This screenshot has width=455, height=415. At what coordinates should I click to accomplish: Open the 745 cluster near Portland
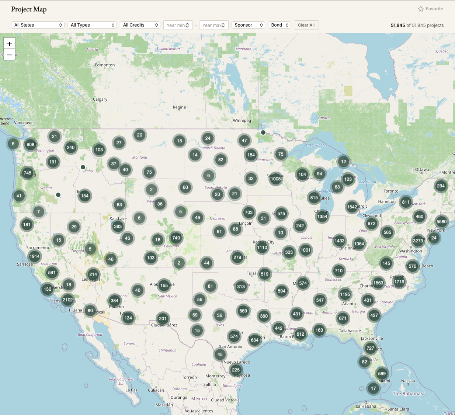pyautogui.click(x=28, y=173)
